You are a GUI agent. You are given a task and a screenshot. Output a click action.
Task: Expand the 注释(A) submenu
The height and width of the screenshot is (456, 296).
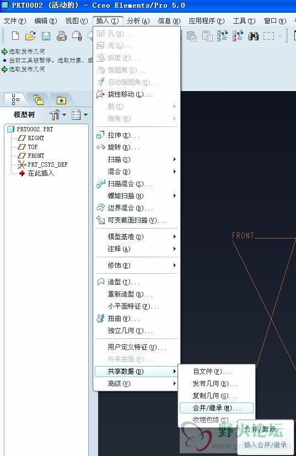pos(136,249)
